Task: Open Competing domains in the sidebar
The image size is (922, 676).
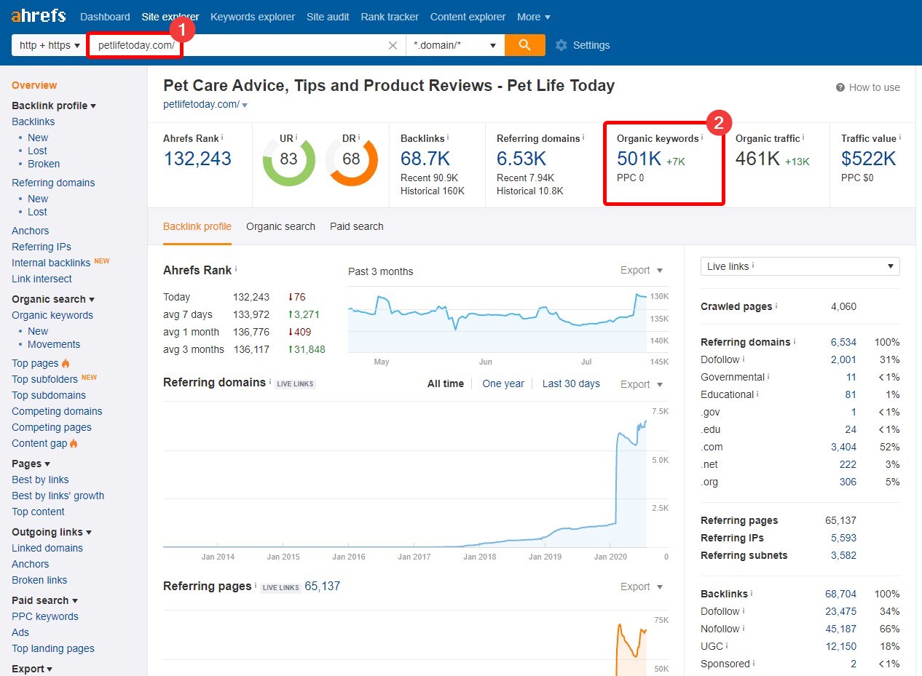Action: 57,411
